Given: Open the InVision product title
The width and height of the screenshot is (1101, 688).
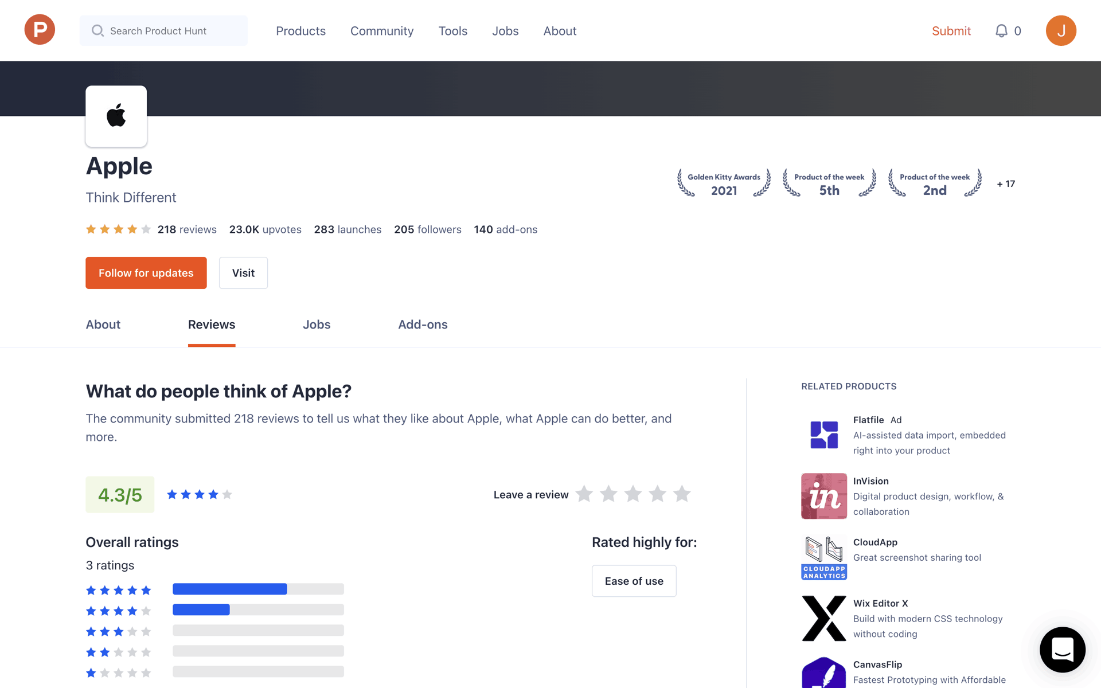Looking at the screenshot, I should [870, 481].
